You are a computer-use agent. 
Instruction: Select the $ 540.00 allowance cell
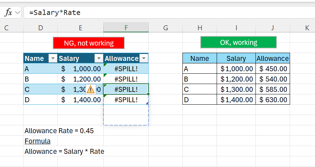click(273, 79)
